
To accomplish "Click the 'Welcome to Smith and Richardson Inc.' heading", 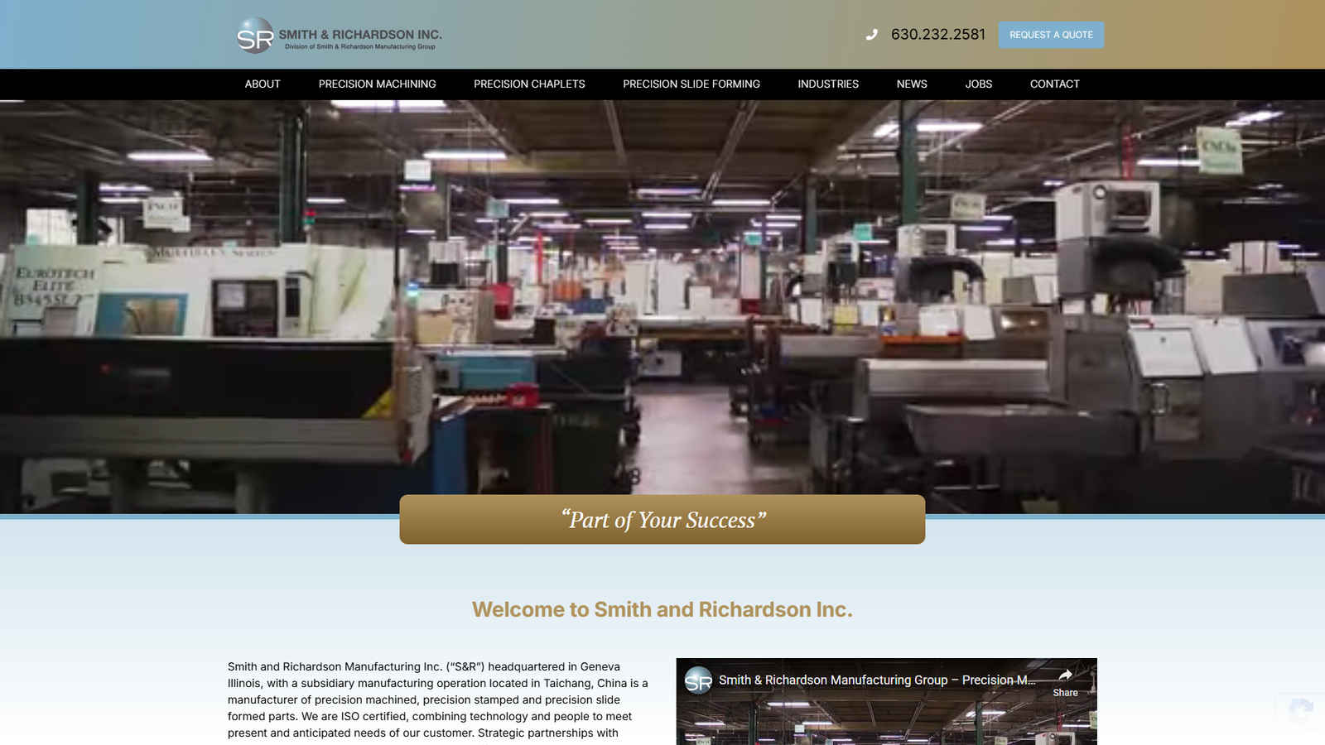I will point(662,609).
